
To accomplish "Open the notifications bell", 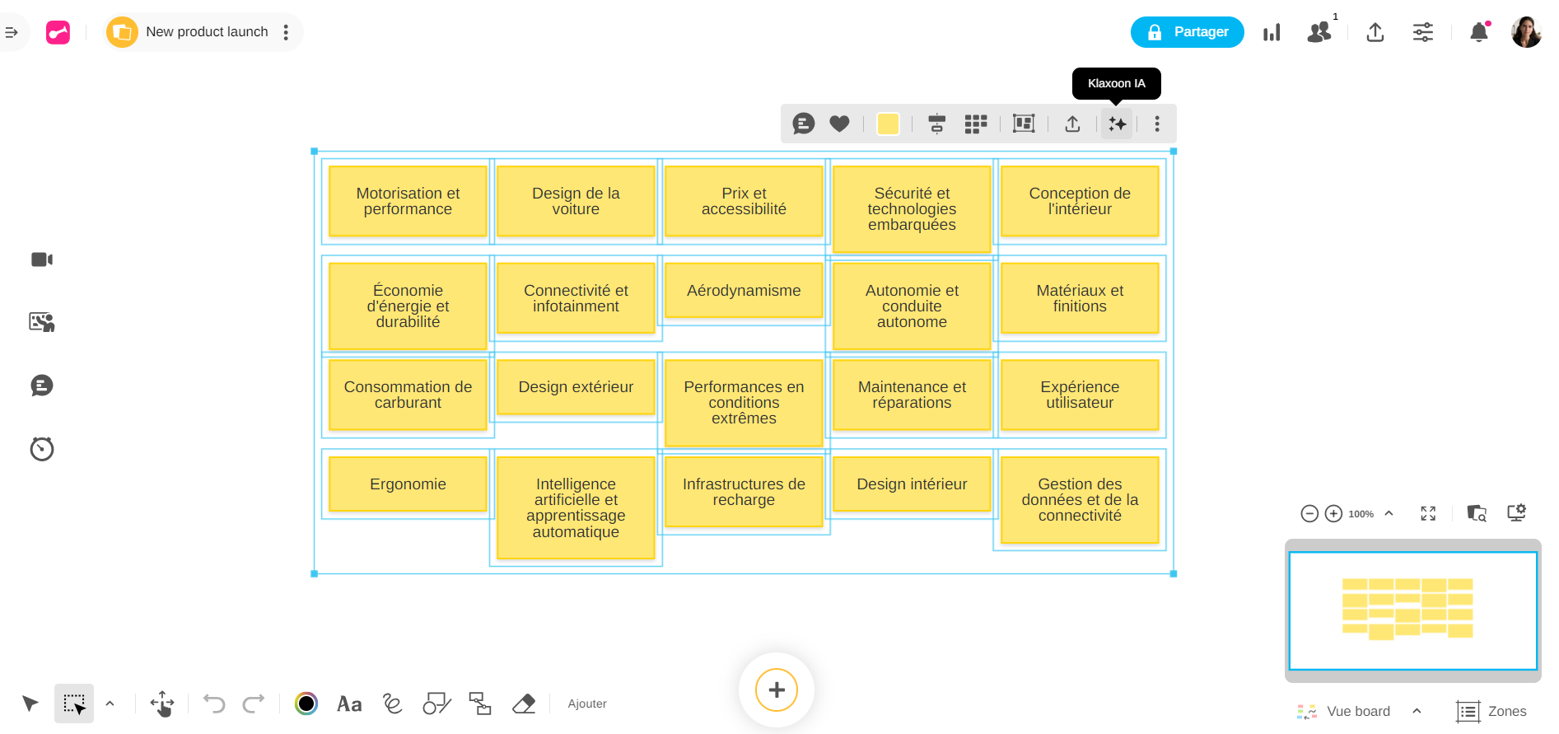I will click(x=1479, y=32).
